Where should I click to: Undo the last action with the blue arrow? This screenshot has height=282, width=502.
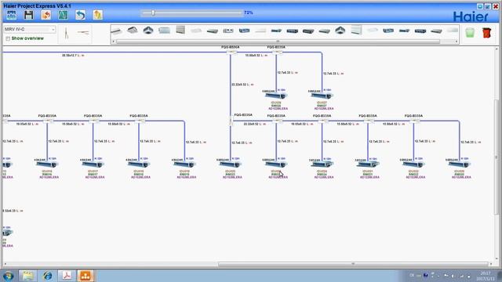pyautogui.click(x=80, y=15)
